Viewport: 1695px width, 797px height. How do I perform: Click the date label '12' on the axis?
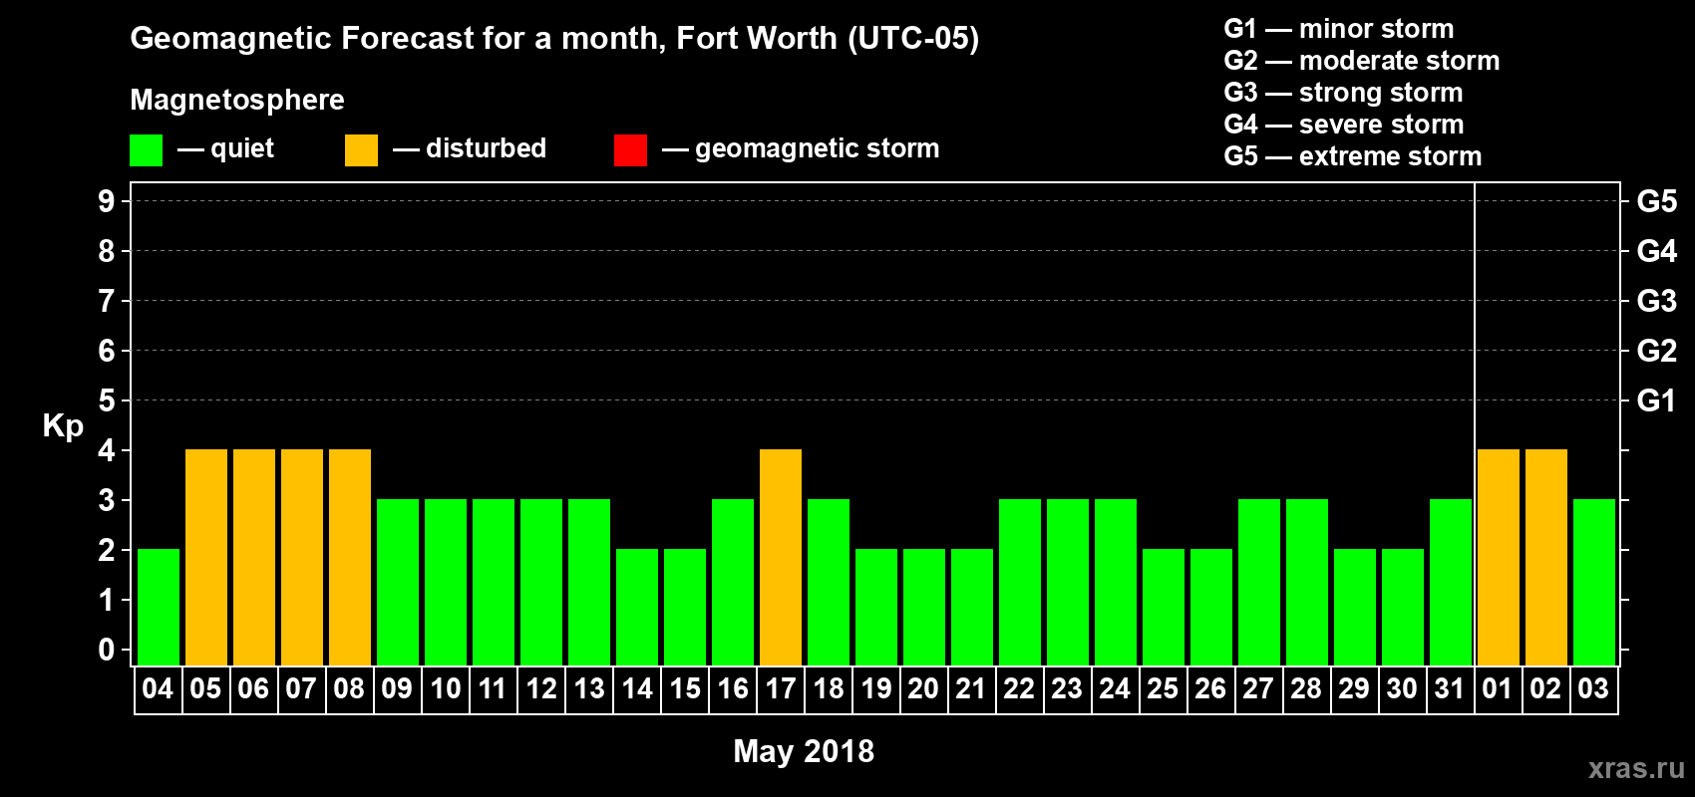[540, 688]
